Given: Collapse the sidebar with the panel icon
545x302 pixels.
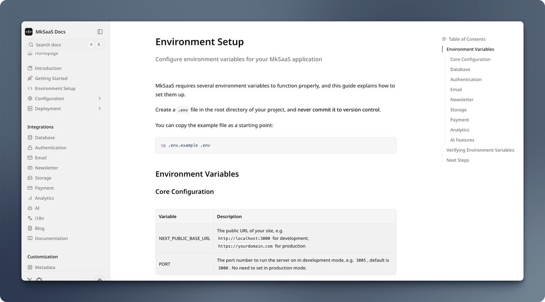Looking at the screenshot, I should (x=100, y=32).
